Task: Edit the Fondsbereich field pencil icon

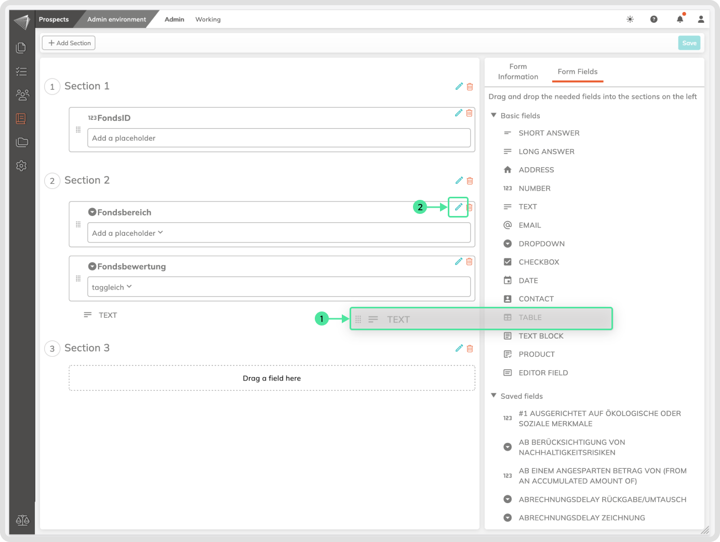Action: [x=458, y=207]
